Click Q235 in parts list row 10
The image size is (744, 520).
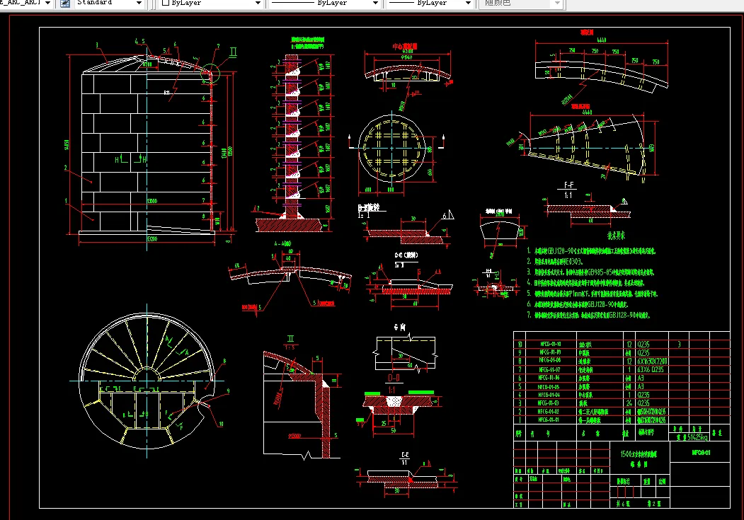[x=644, y=345]
